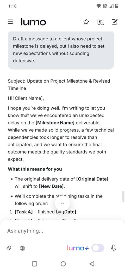Tap the scroll-to-bottom chevron button
The height and width of the screenshot is (271, 125).
click(63, 204)
